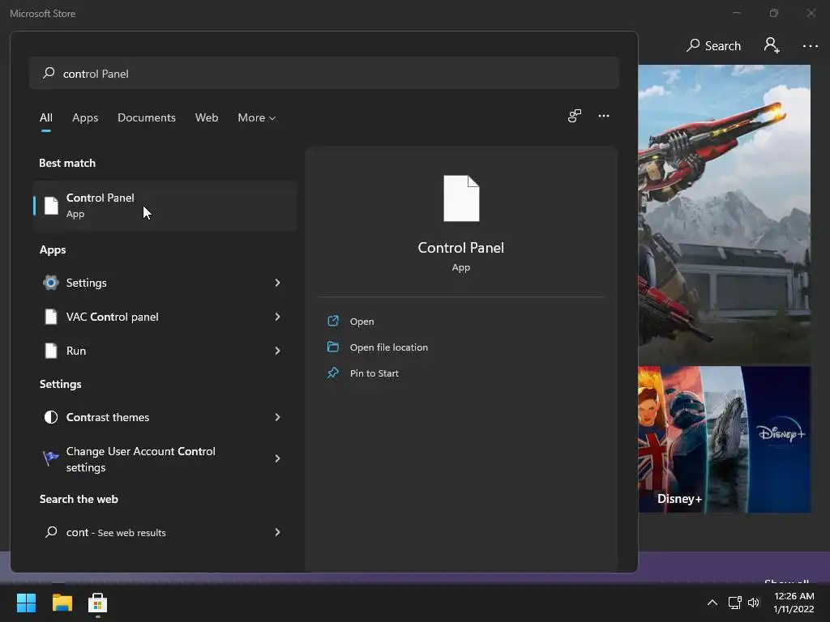This screenshot has width=830, height=622.
Task: Click the search box containing control Panel
Action: (324, 73)
